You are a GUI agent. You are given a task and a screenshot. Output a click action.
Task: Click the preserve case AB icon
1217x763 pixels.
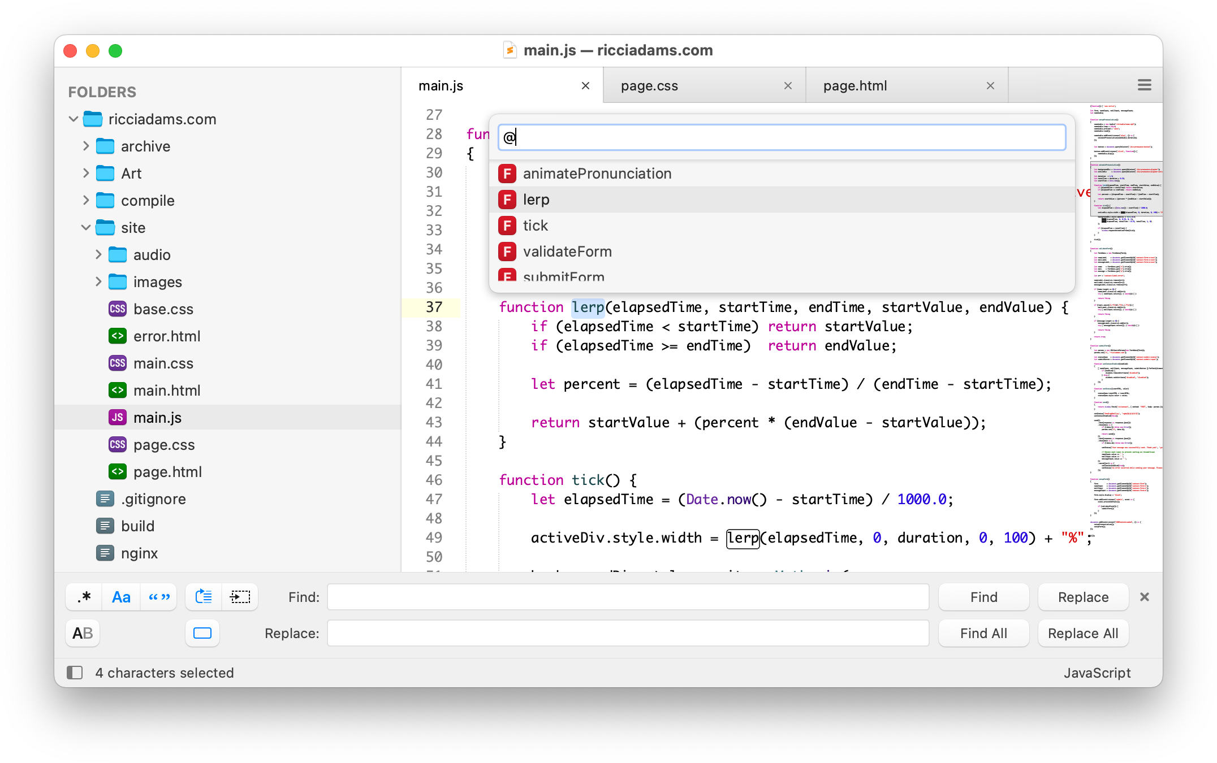83,633
